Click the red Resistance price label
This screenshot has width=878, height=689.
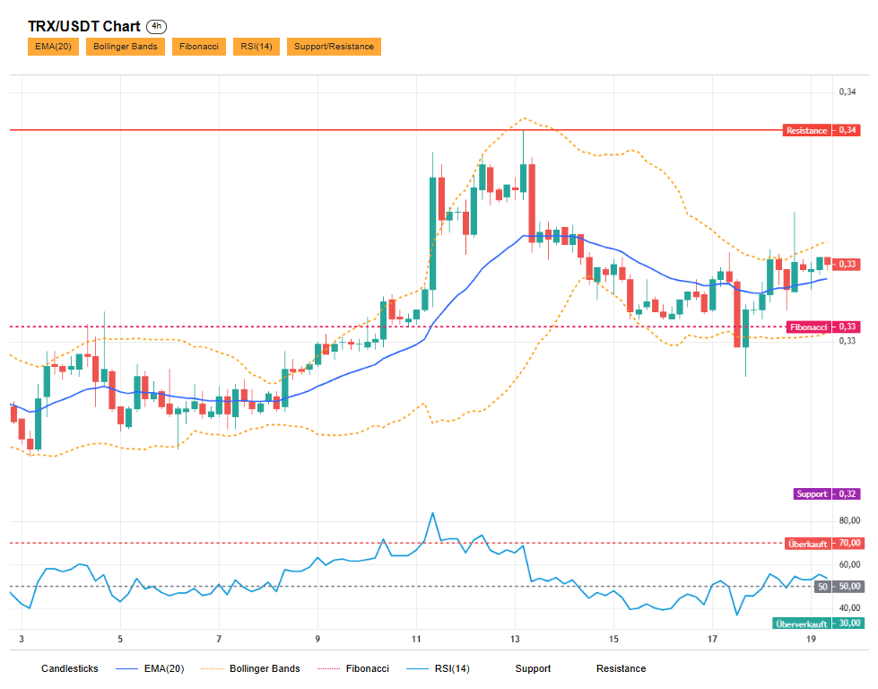coord(821,130)
